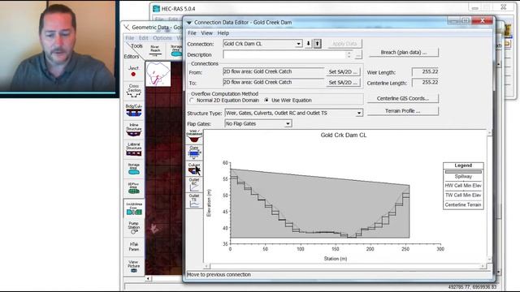Open the Connection name dropdown
Image resolution: width=520 pixels, height=292 pixels.
(298, 44)
